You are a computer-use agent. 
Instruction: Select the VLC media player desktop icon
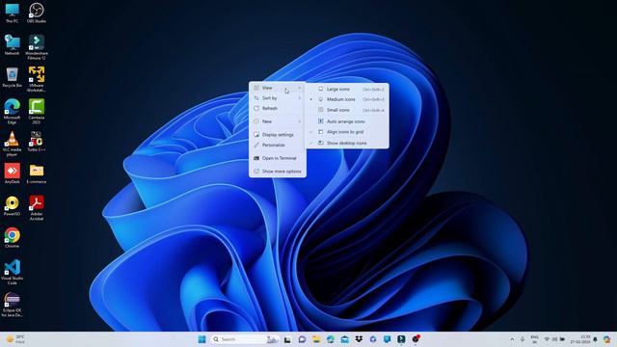(12, 144)
